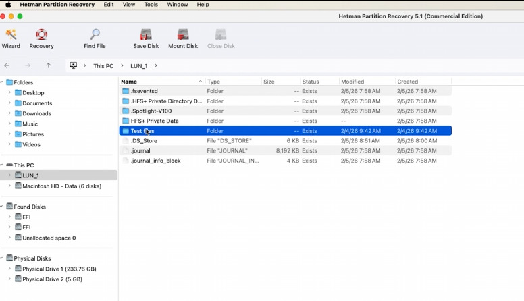Launch the Wizard tool
Screen dimensions: 524x301
pos(11,38)
